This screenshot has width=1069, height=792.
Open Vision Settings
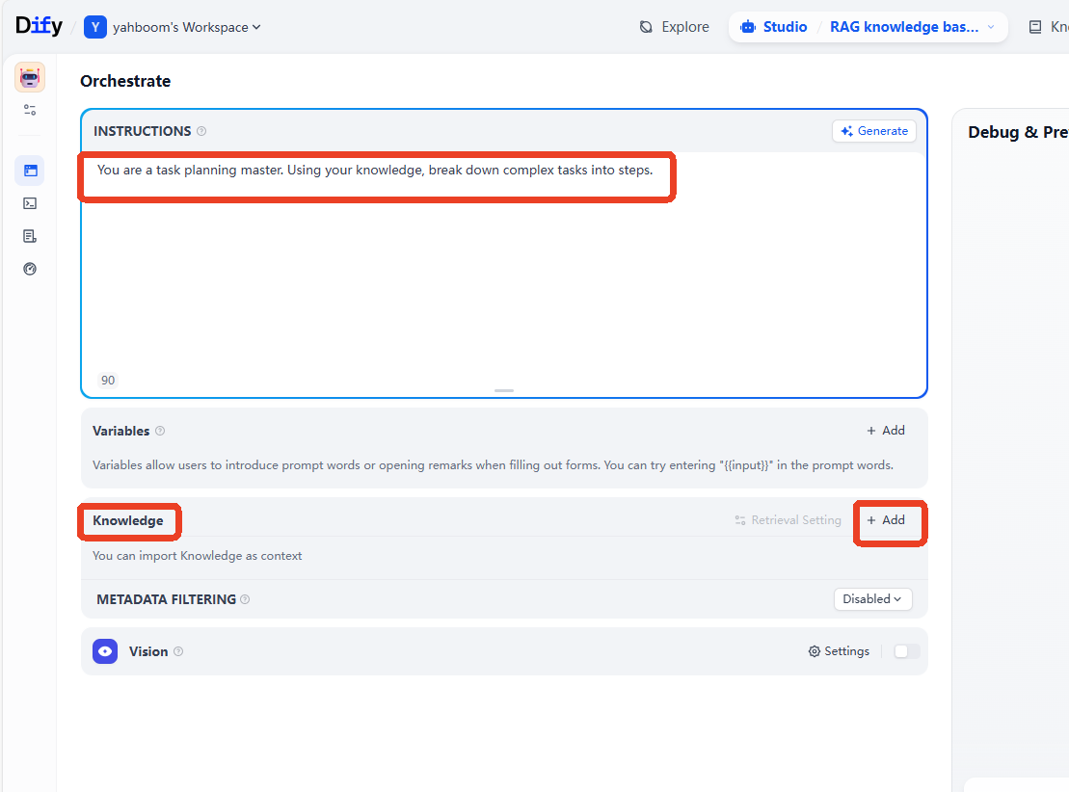[x=839, y=651]
